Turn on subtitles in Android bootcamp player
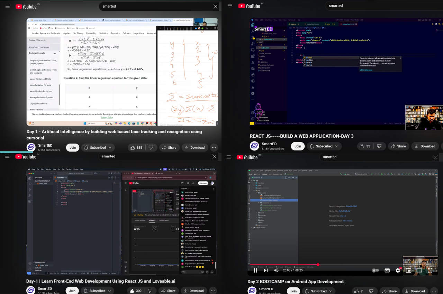The image size is (443, 294). [387, 270]
